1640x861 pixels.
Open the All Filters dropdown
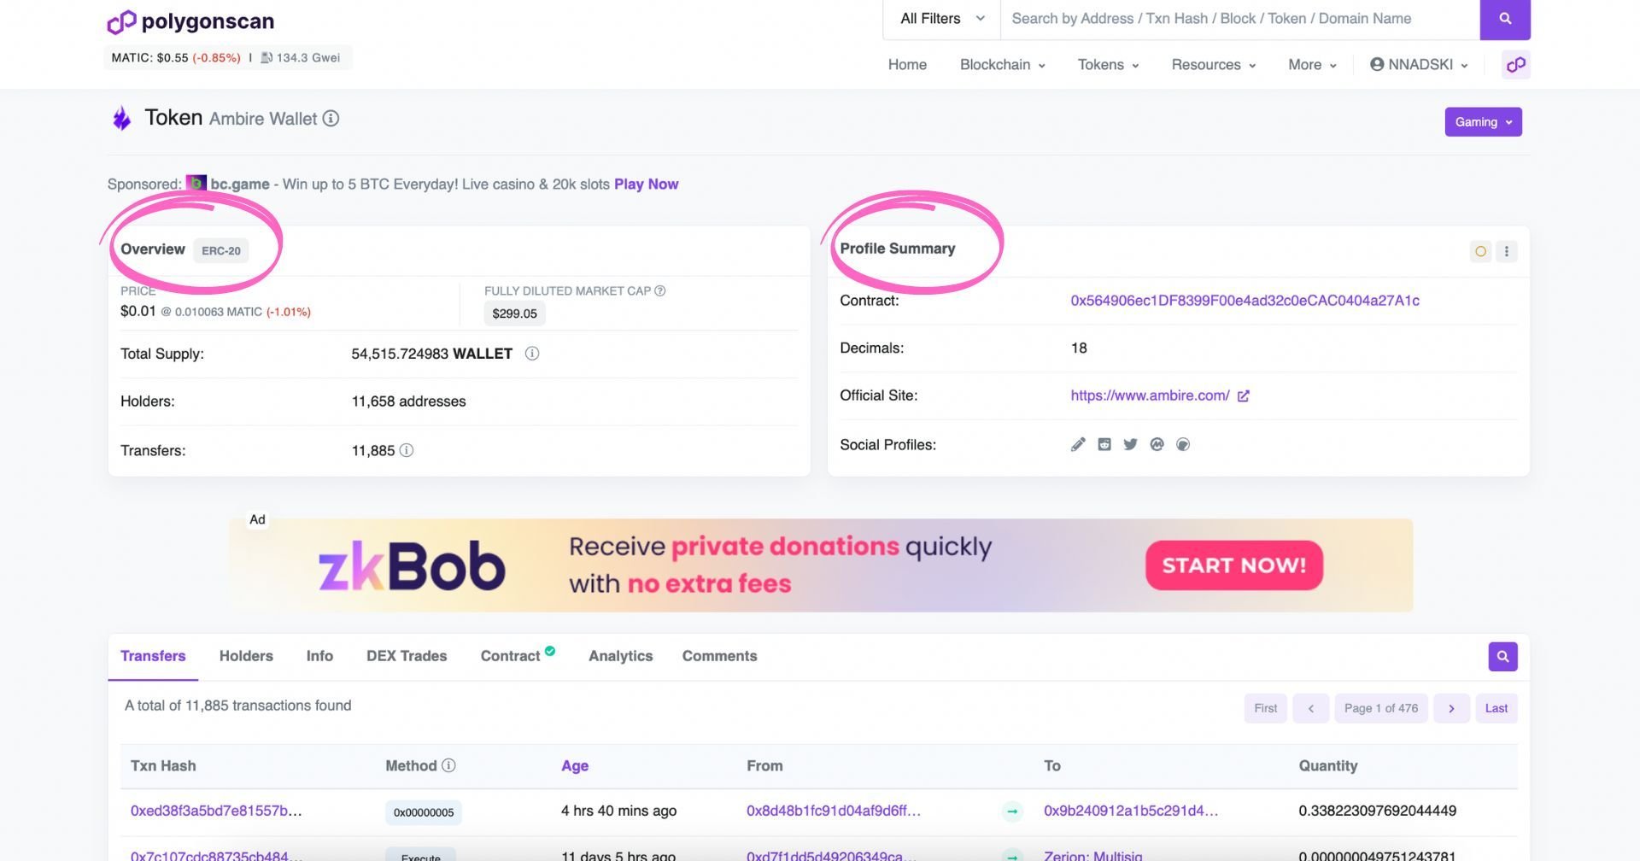(942, 19)
